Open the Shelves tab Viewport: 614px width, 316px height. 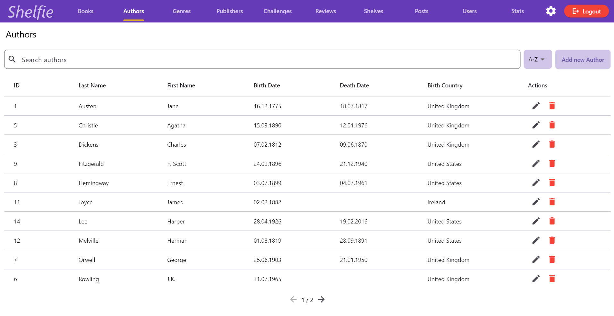[x=373, y=11]
